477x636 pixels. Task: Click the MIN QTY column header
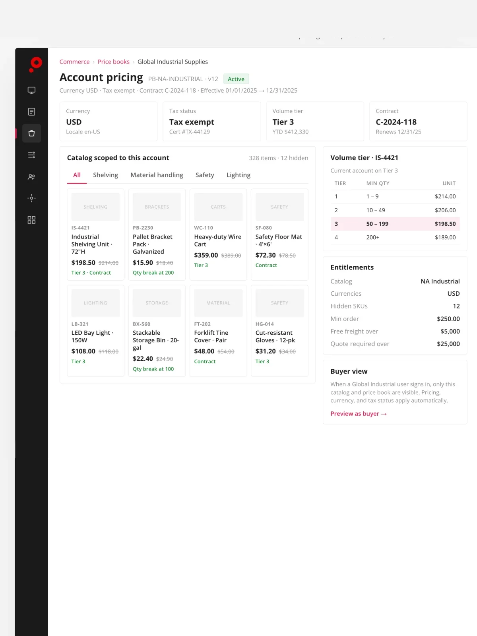[378, 183]
